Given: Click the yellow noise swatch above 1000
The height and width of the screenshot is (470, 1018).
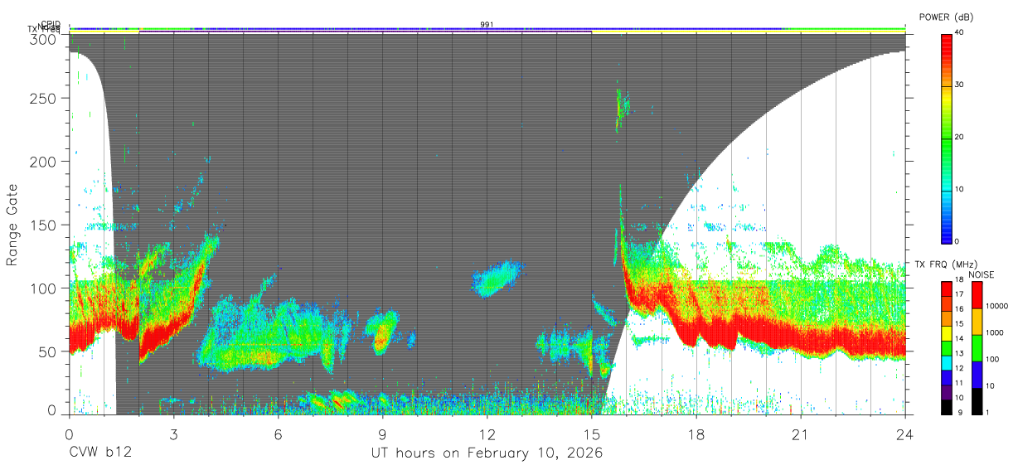Looking at the screenshot, I should [977, 321].
